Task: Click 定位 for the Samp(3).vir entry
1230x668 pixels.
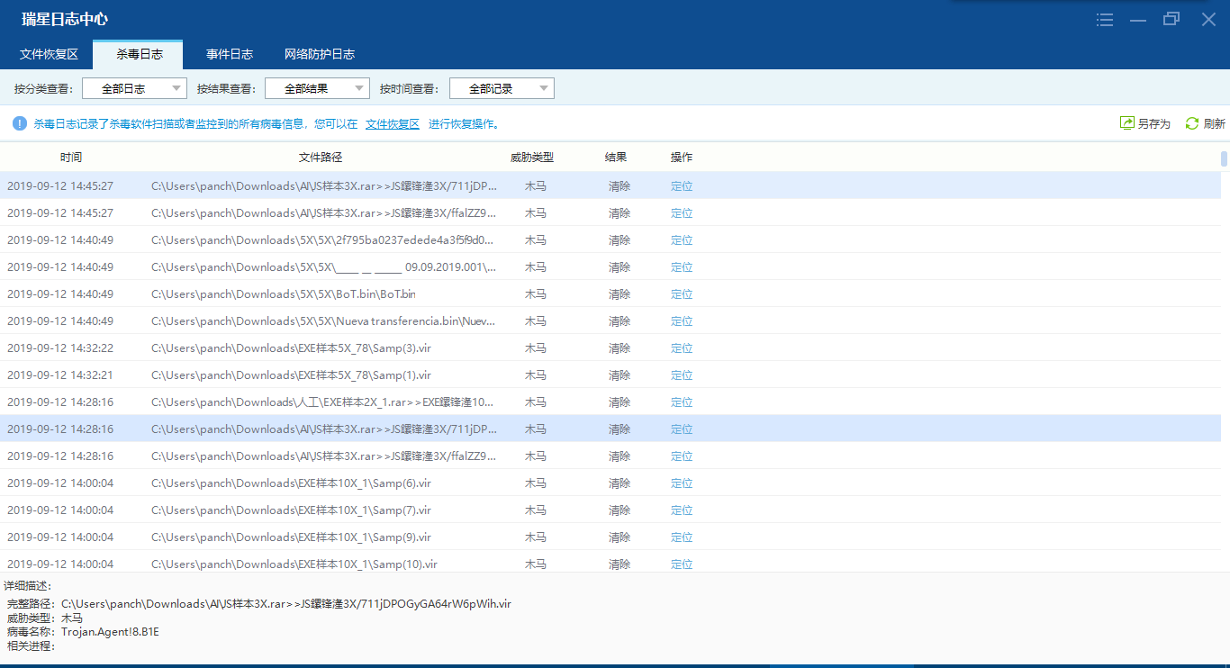Action: pos(682,348)
